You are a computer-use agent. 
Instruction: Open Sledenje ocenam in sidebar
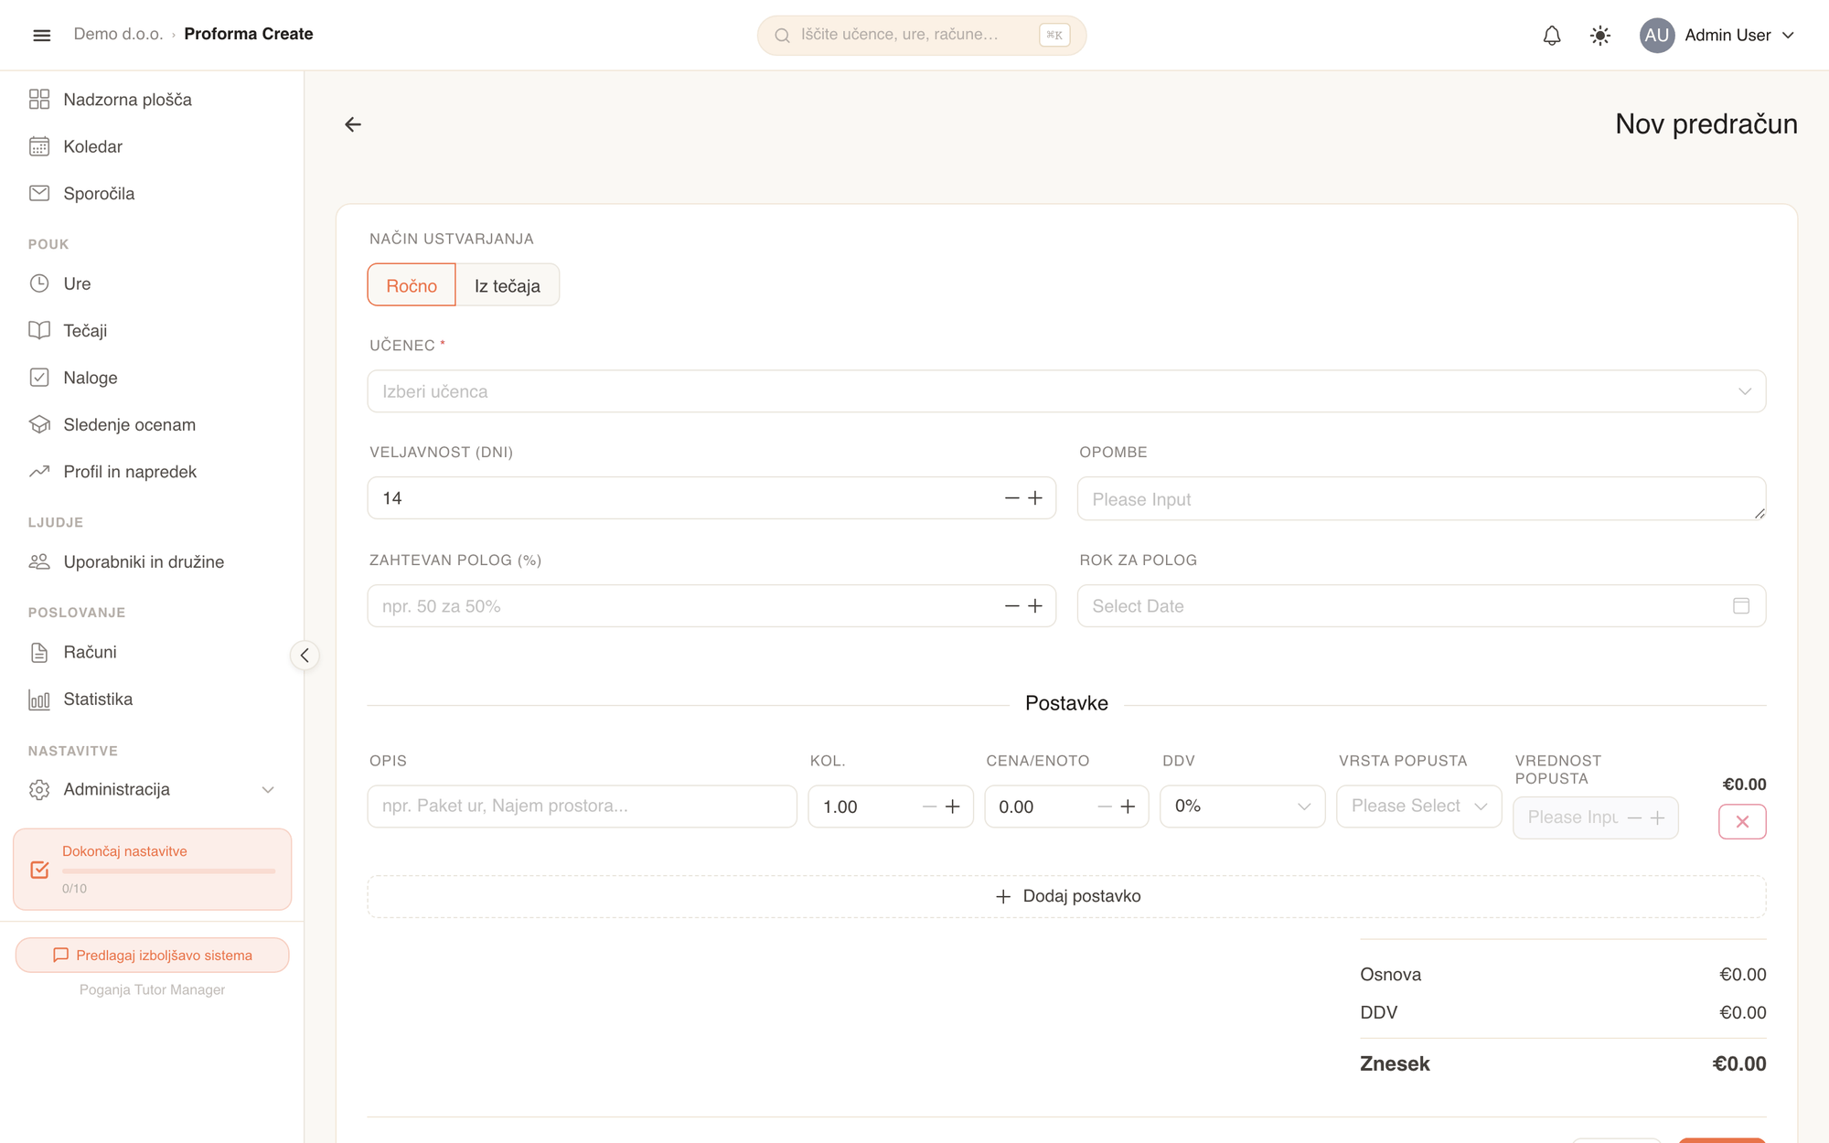point(152,424)
